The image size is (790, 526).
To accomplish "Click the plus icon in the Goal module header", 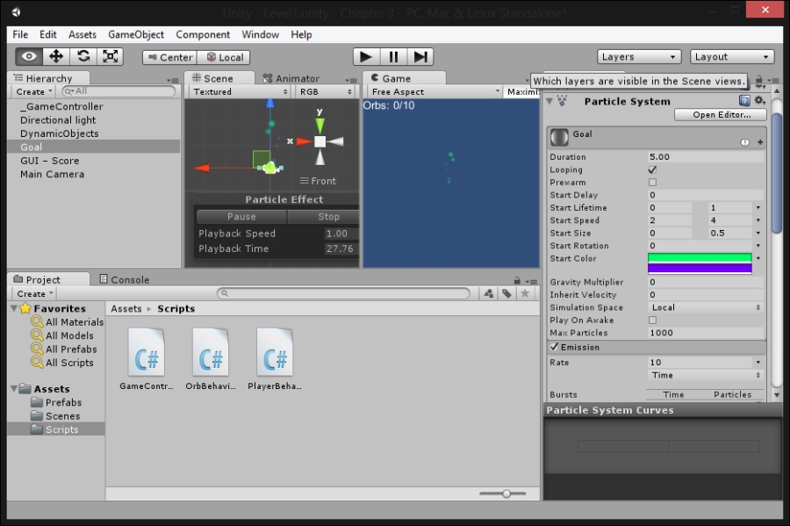I will [760, 142].
